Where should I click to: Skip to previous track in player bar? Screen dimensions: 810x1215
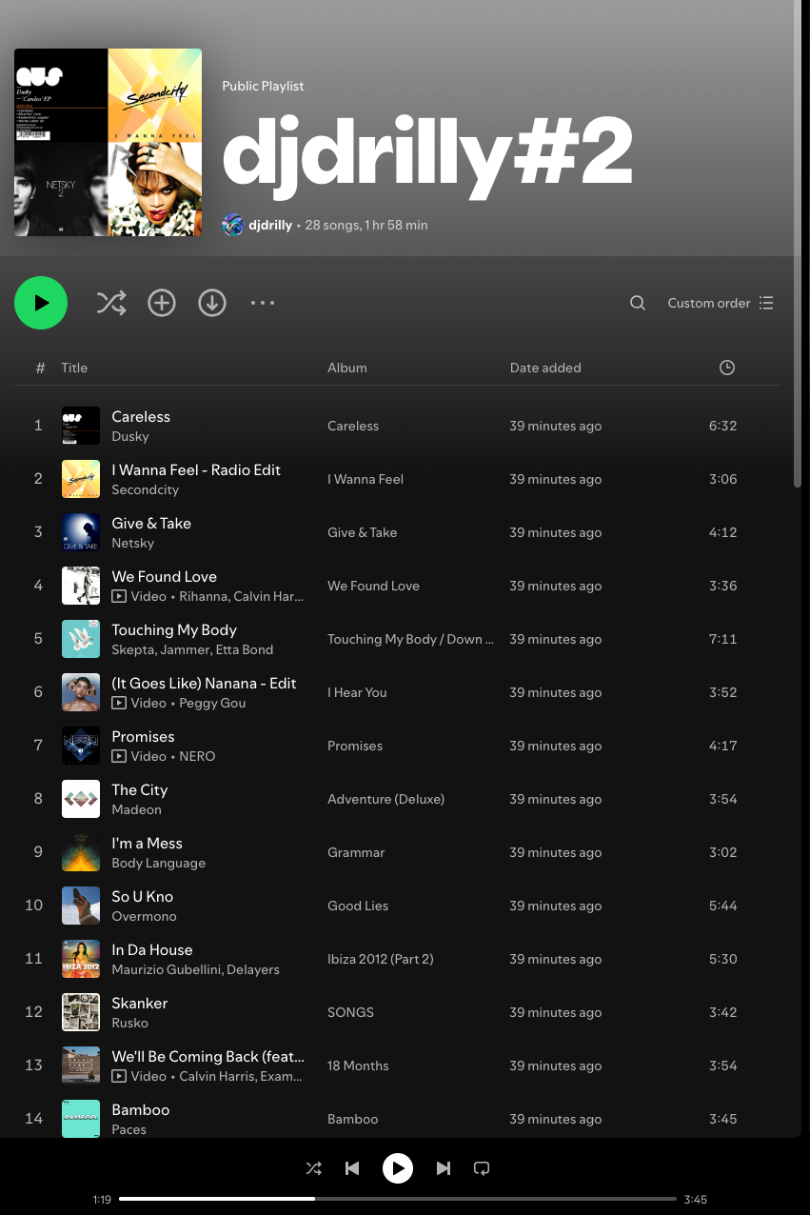click(352, 1168)
